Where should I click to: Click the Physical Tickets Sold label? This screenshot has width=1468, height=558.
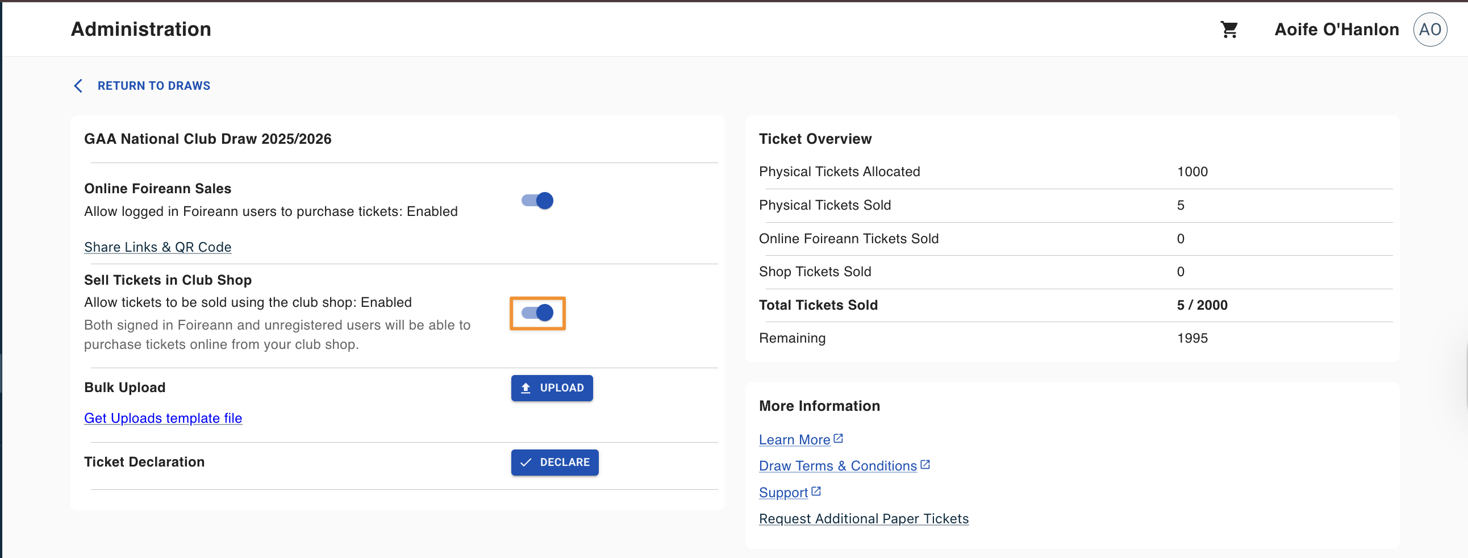click(x=824, y=205)
